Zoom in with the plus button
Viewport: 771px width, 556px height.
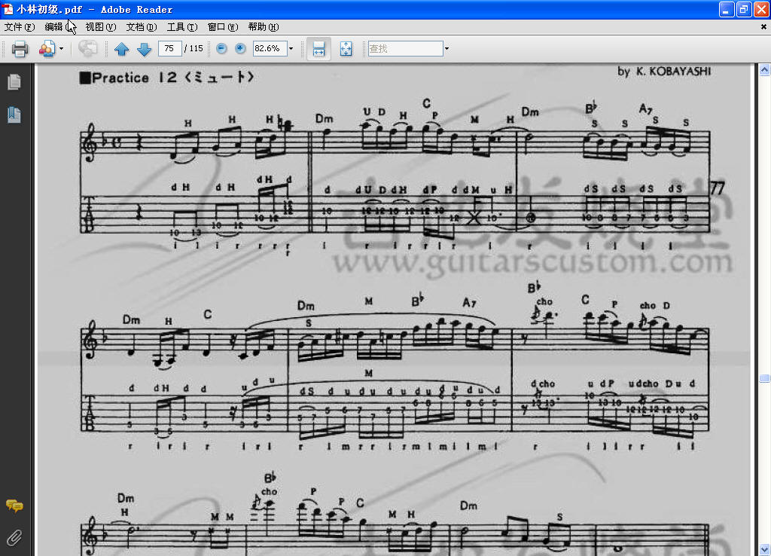pyautogui.click(x=240, y=48)
